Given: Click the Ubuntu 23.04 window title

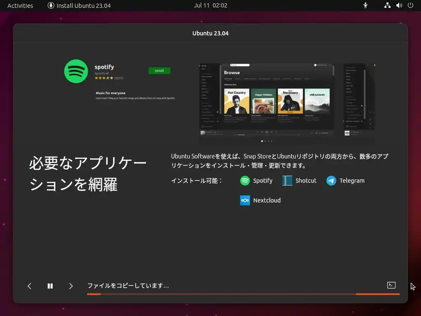Looking at the screenshot, I should [210, 33].
